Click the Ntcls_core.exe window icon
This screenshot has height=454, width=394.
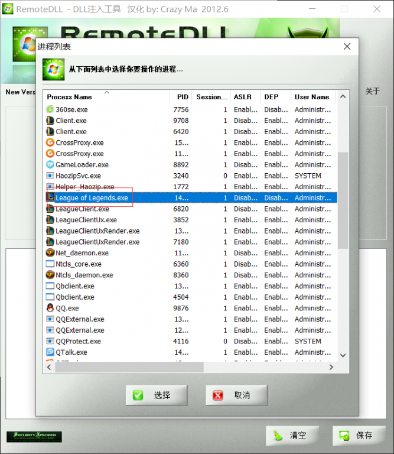point(50,264)
